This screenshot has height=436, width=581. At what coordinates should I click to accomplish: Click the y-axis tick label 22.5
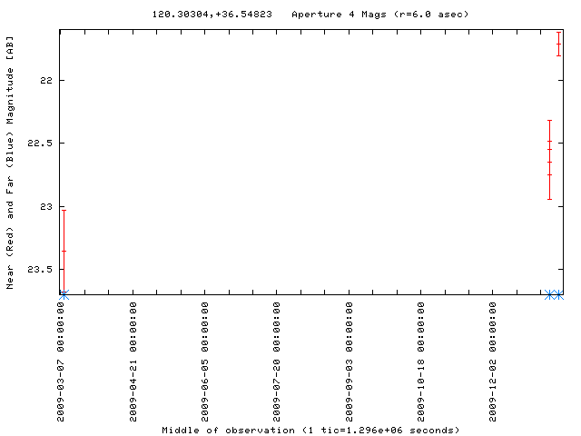point(40,144)
